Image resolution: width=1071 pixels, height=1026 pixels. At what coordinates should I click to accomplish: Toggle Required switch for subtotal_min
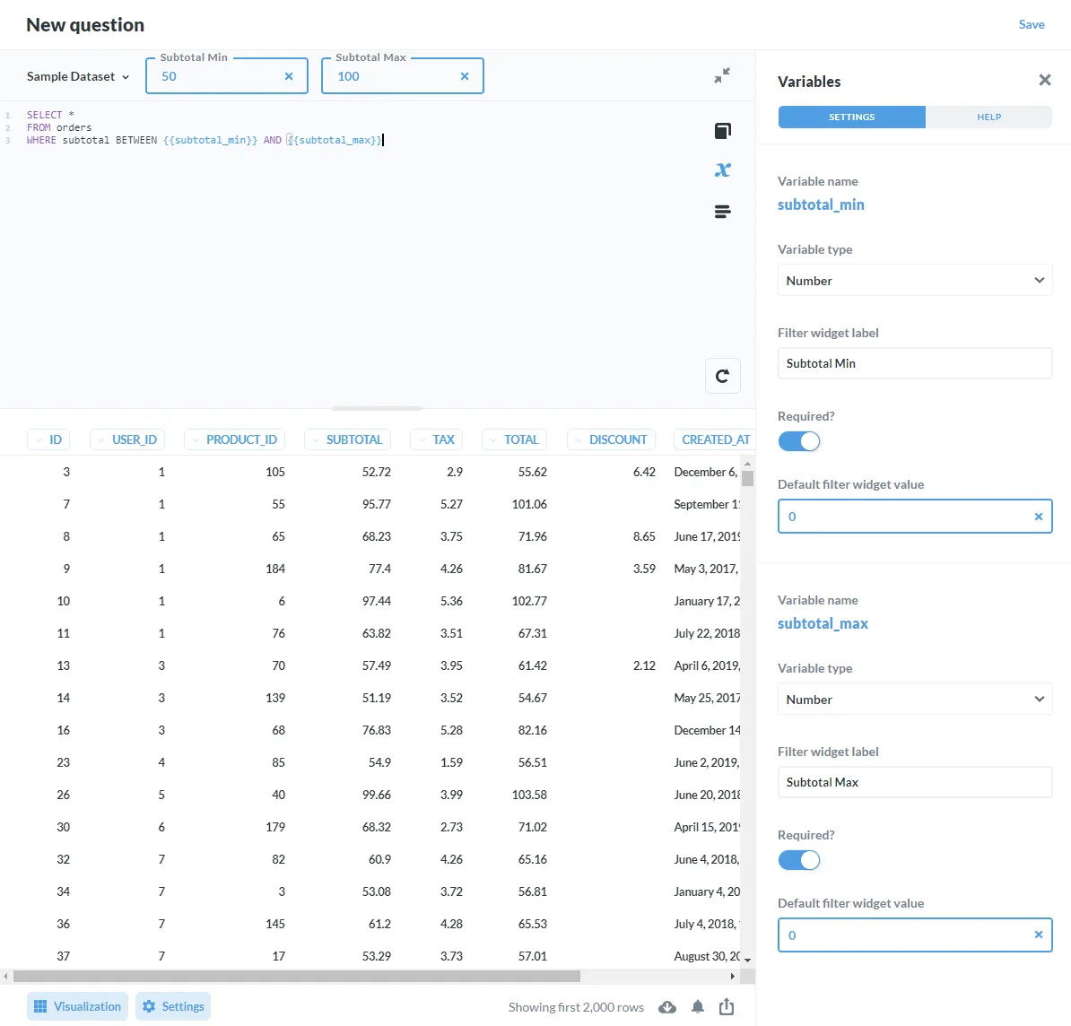[798, 441]
